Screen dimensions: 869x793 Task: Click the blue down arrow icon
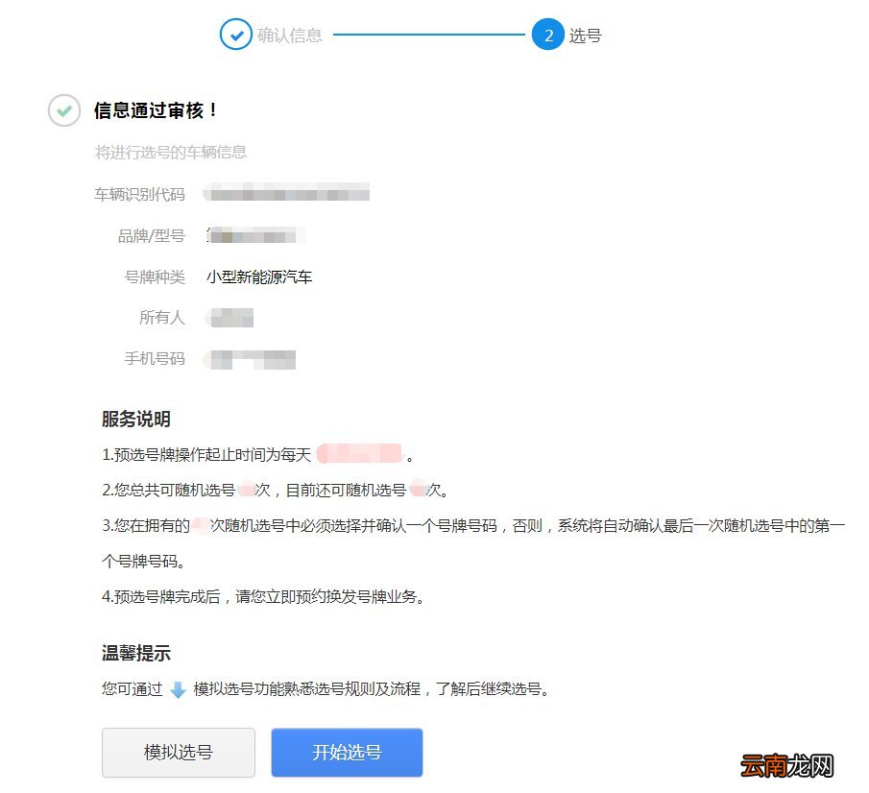178,689
